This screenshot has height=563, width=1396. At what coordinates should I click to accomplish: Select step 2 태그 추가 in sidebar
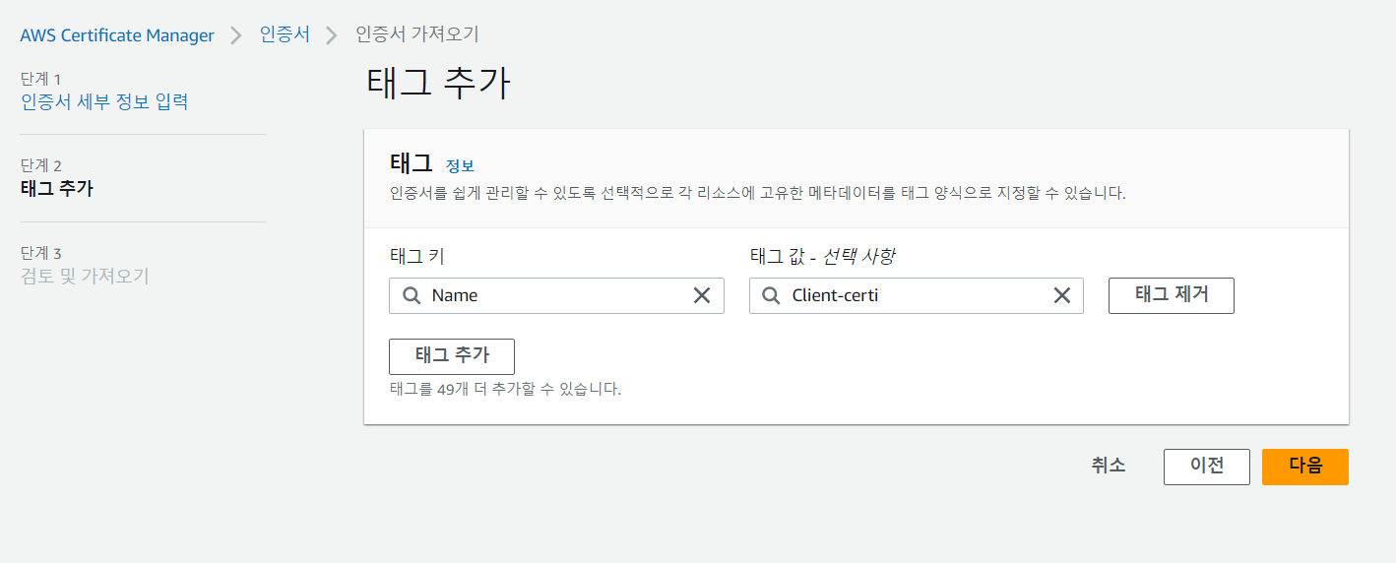(x=57, y=188)
